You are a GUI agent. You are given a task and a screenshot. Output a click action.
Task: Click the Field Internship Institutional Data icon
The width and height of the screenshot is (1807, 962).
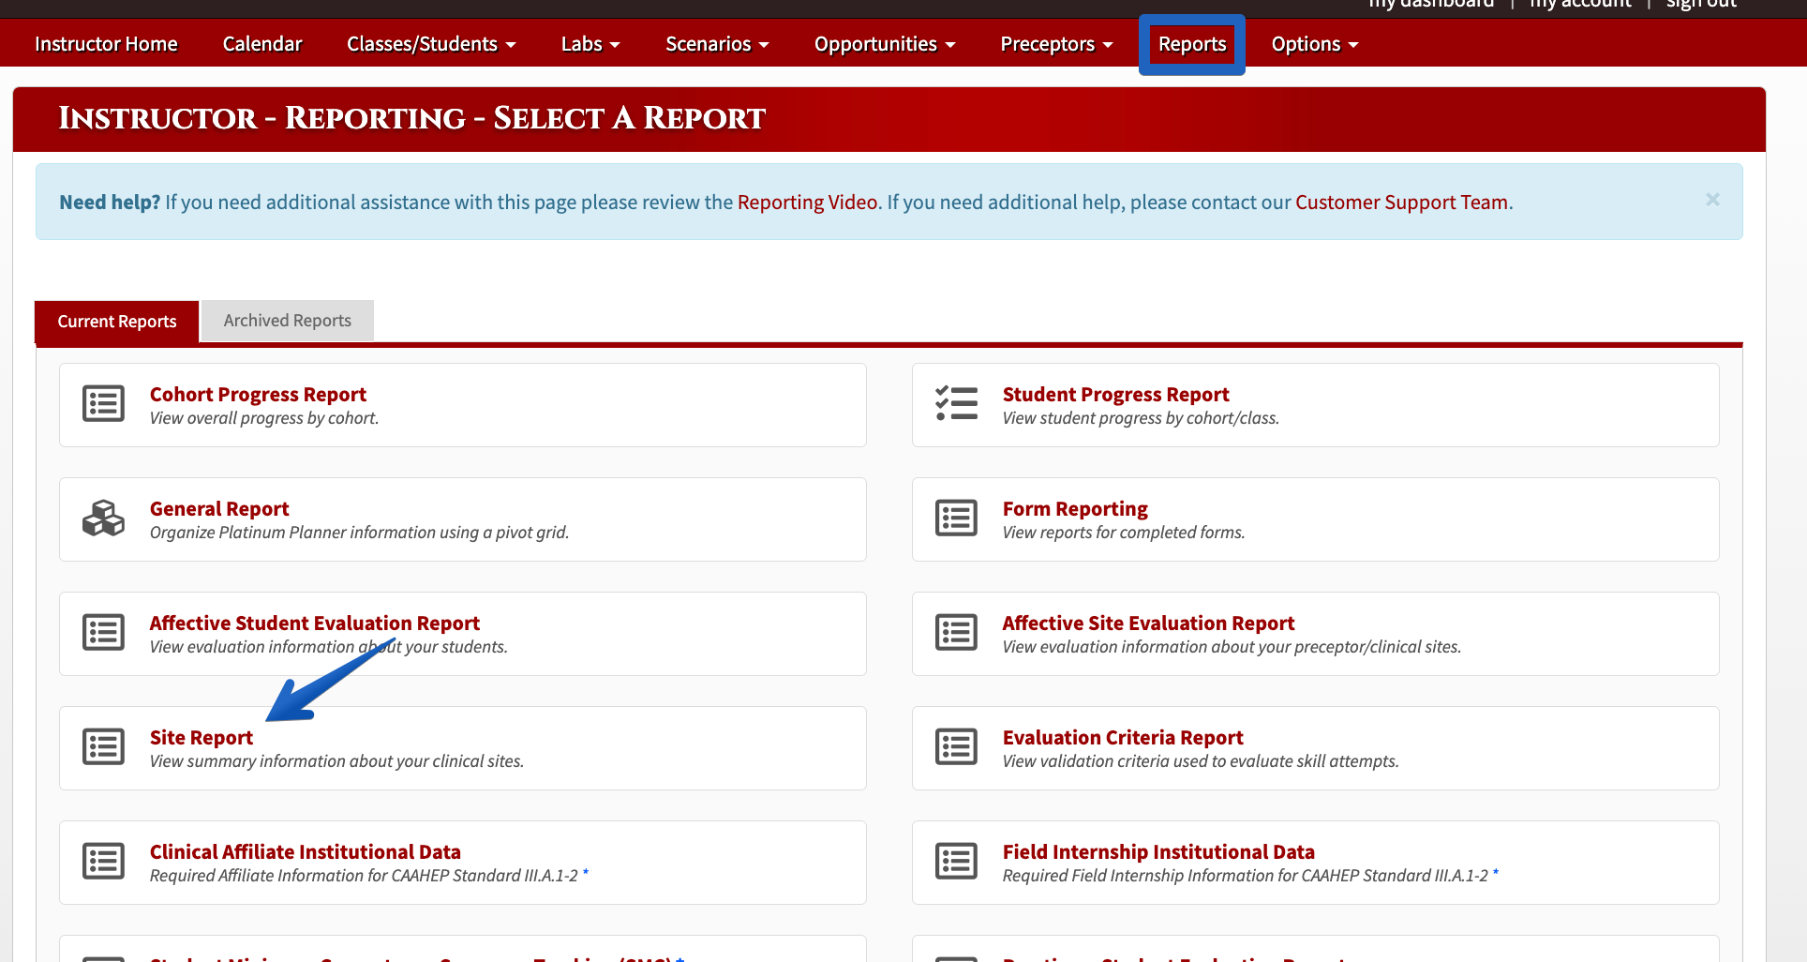click(956, 861)
